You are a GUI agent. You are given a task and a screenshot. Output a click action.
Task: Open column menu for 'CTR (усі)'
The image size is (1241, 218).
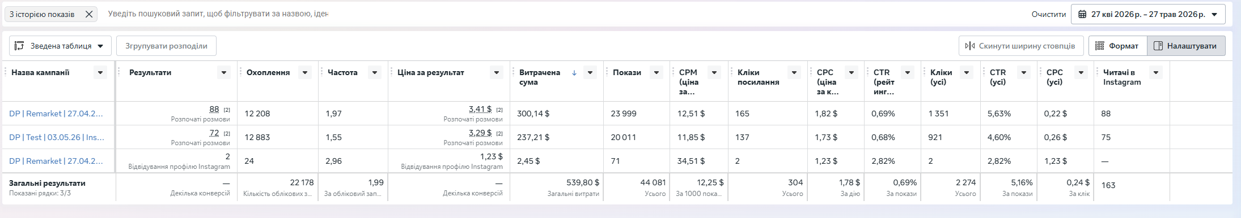(1024, 72)
